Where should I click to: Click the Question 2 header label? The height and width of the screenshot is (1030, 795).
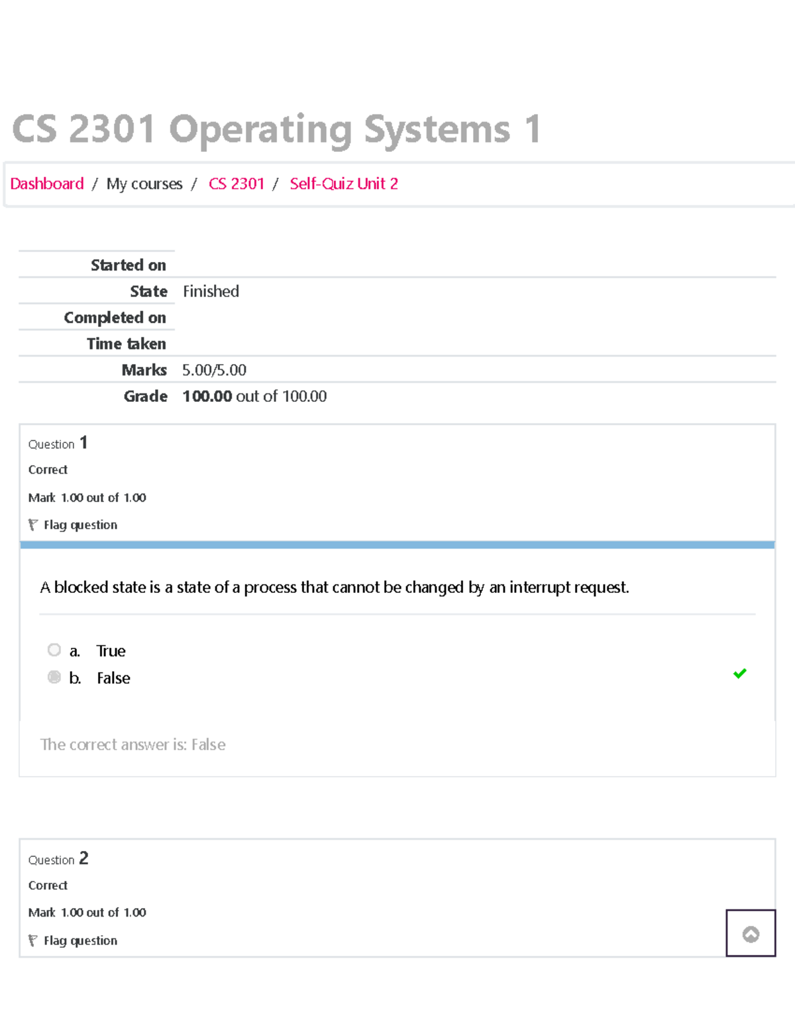point(58,859)
